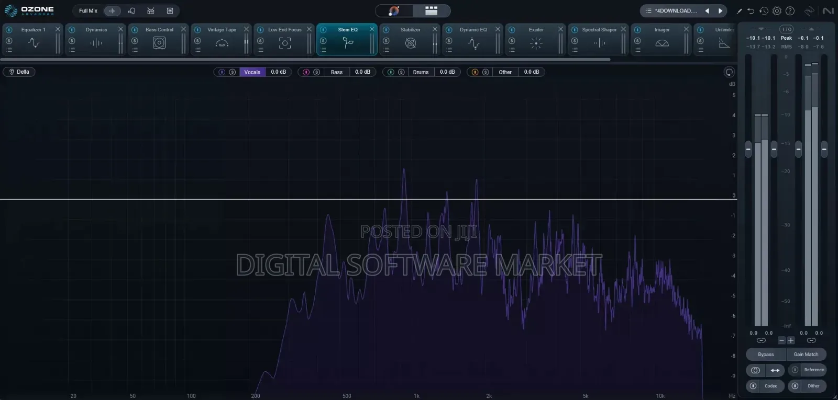Select the bass speaker target icon

[170, 10]
